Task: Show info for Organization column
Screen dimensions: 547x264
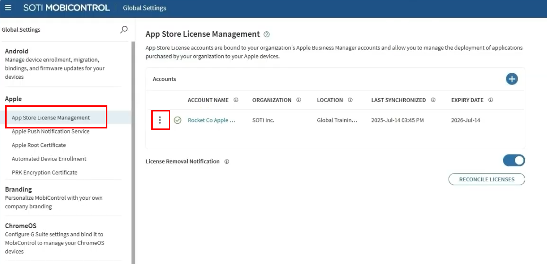Action: click(299, 100)
